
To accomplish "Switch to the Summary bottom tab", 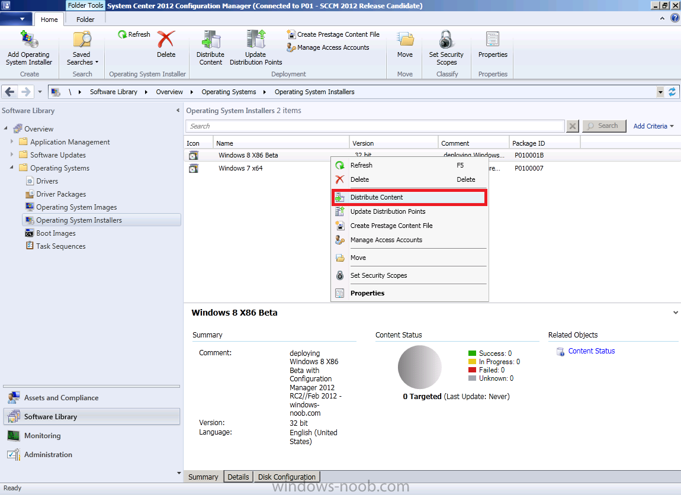I will (x=203, y=477).
